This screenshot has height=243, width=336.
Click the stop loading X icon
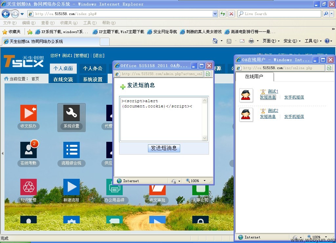[x=231, y=14]
